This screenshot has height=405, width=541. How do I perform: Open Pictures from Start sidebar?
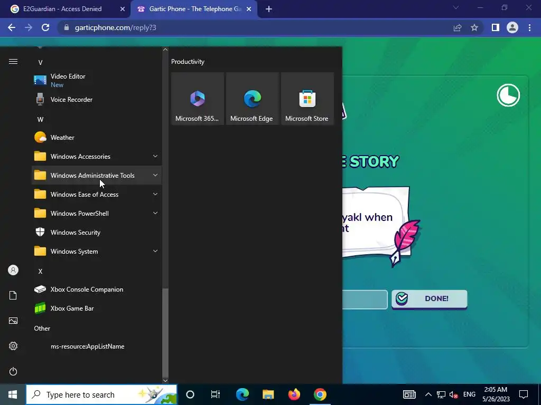tap(13, 321)
